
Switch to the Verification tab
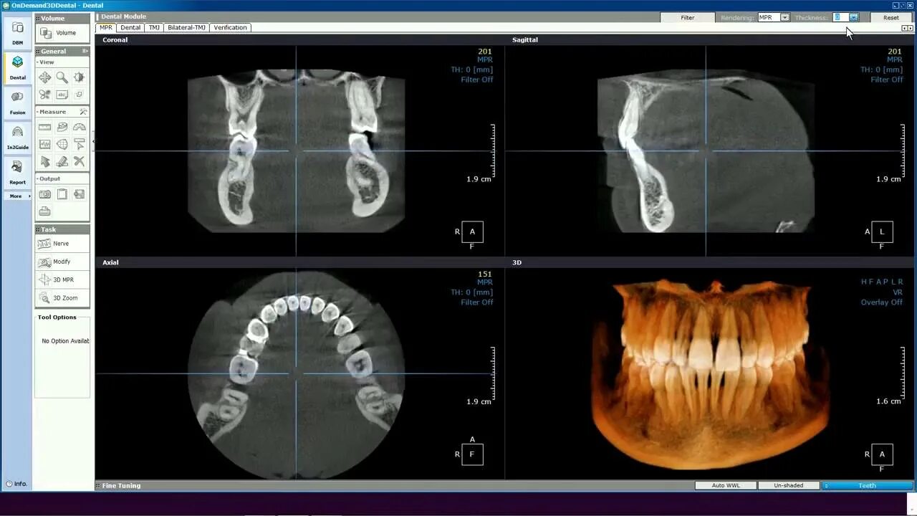[x=230, y=27]
